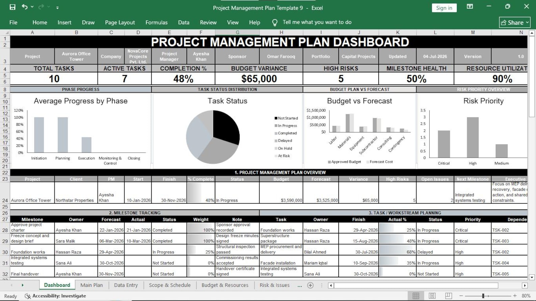Select column G header
This screenshot has height=301, width=536.
(237, 33)
